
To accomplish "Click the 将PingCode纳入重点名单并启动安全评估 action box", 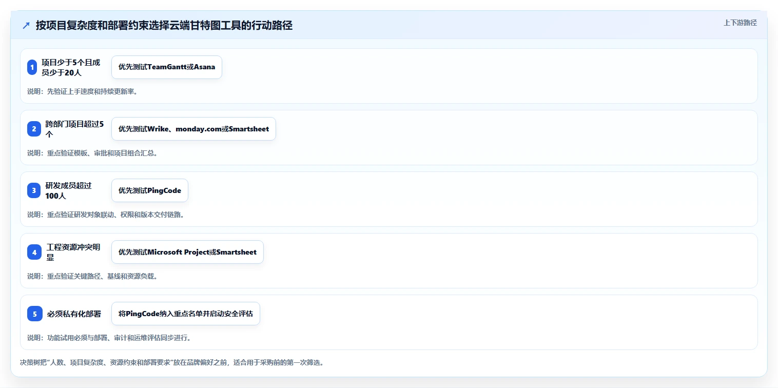I will coord(186,314).
